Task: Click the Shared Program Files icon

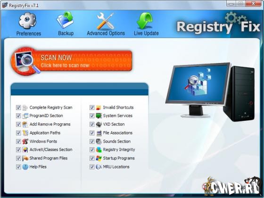Action: click(25, 158)
